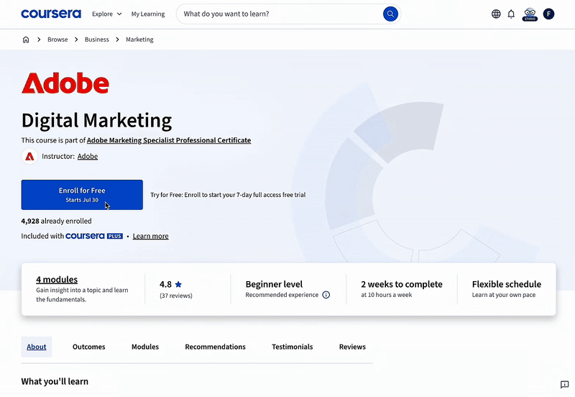Click the 4.8 rating value
Screen dimensions: 575x397
tap(165, 284)
